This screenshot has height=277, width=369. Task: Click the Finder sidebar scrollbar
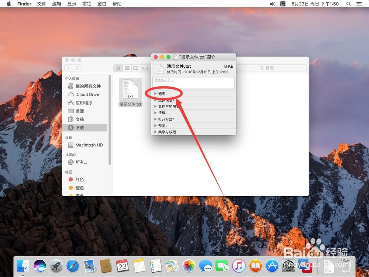pyautogui.click(x=110, y=120)
